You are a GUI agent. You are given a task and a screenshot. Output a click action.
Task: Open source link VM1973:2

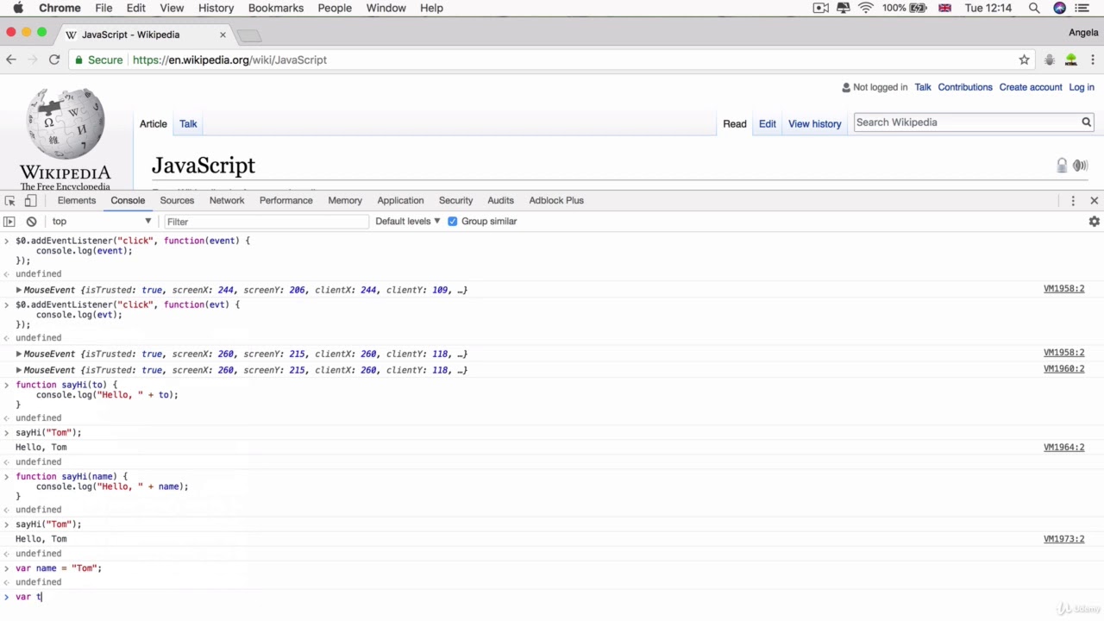(1063, 539)
